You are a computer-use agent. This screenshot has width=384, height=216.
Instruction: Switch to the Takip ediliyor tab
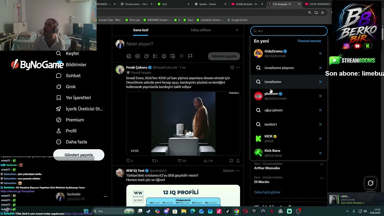201,30
